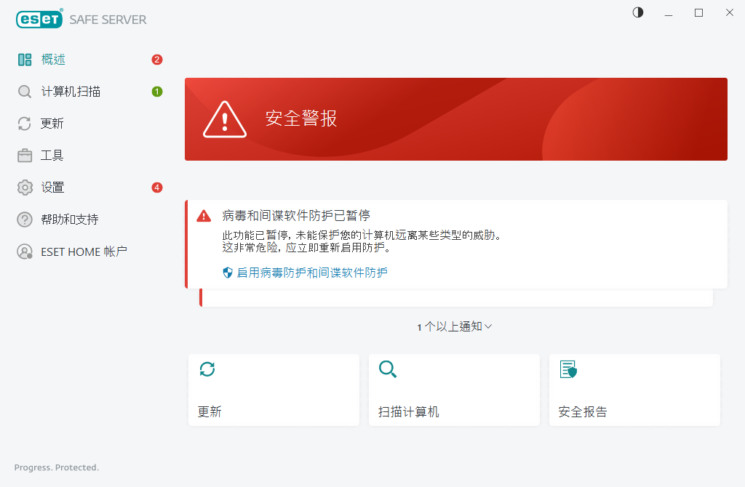Click the ESET logo in the top corner
Image resolution: width=745 pixels, height=487 pixels.
[39, 19]
